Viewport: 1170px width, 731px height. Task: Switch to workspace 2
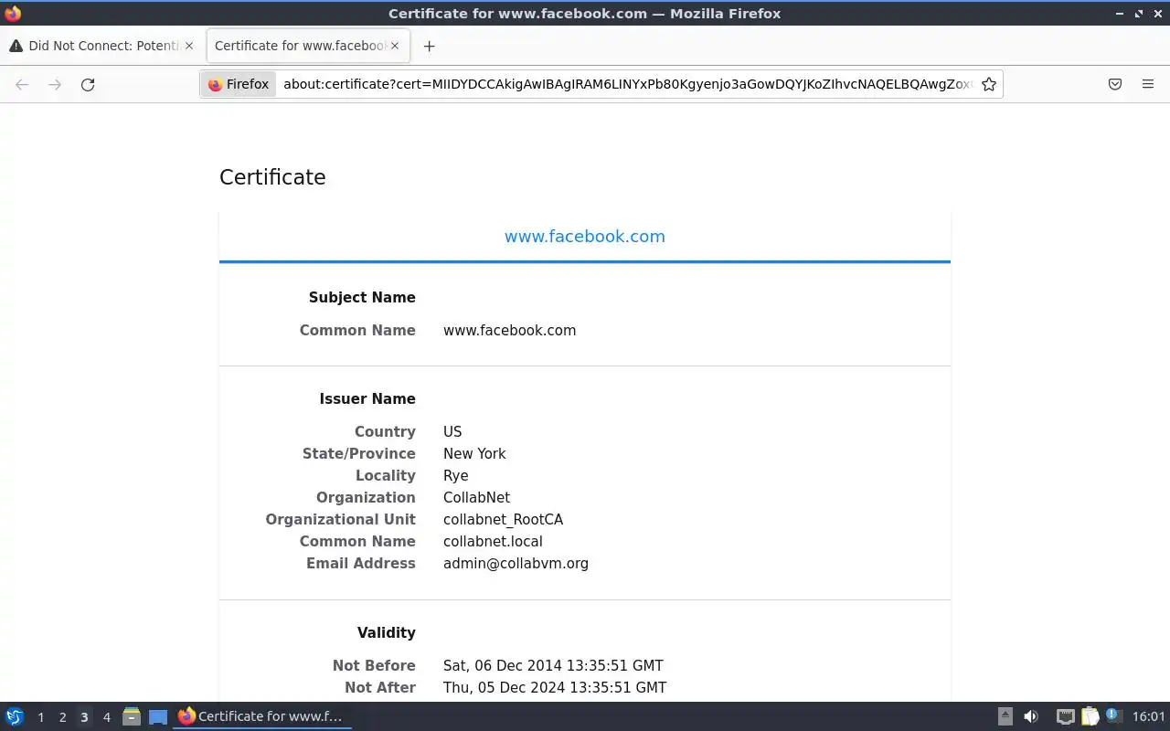pos(62,717)
